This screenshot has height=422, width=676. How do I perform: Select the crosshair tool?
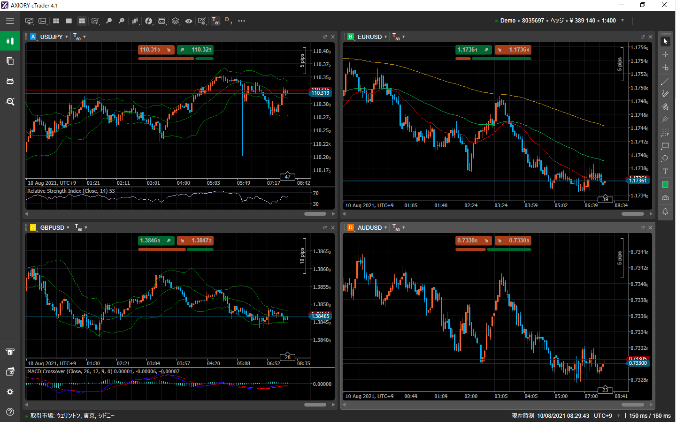click(665, 54)
